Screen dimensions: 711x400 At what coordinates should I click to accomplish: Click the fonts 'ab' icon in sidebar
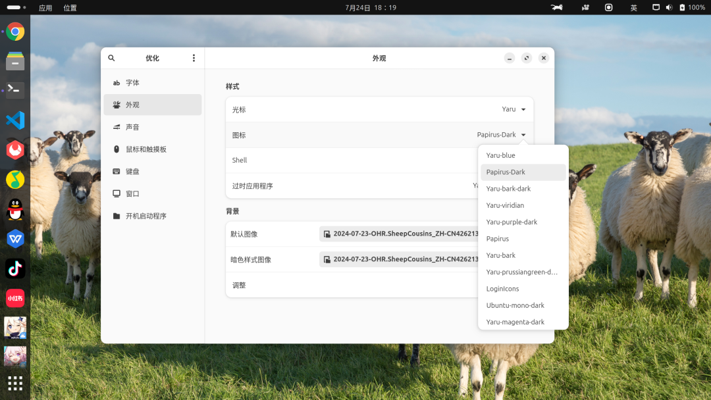pos(117,83)
